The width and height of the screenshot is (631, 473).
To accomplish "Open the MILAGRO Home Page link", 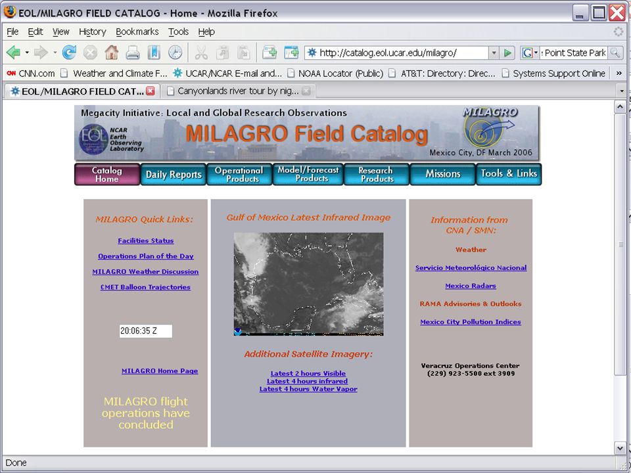I will point(160,371).
